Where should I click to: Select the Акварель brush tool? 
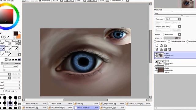[15, 48]
